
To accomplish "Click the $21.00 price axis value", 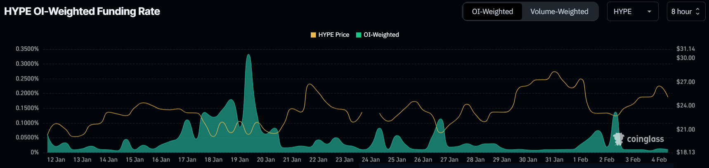I will (x=685, y=130).
